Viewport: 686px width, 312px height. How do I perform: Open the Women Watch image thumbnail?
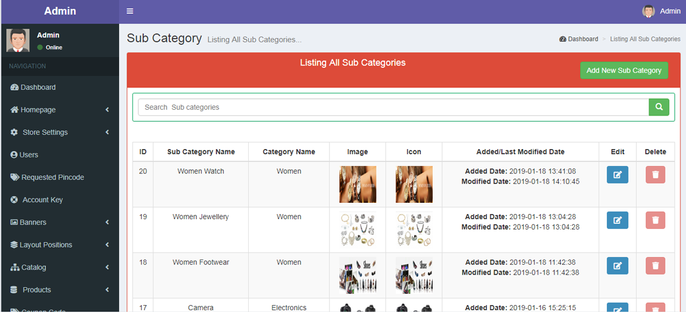(x=357, y=184)
